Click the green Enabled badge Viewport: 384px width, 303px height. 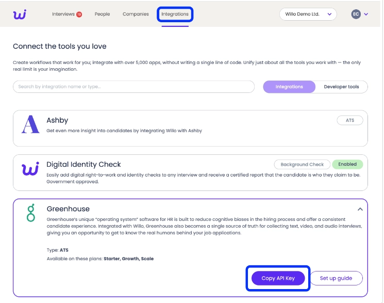[x=347, y=164]
